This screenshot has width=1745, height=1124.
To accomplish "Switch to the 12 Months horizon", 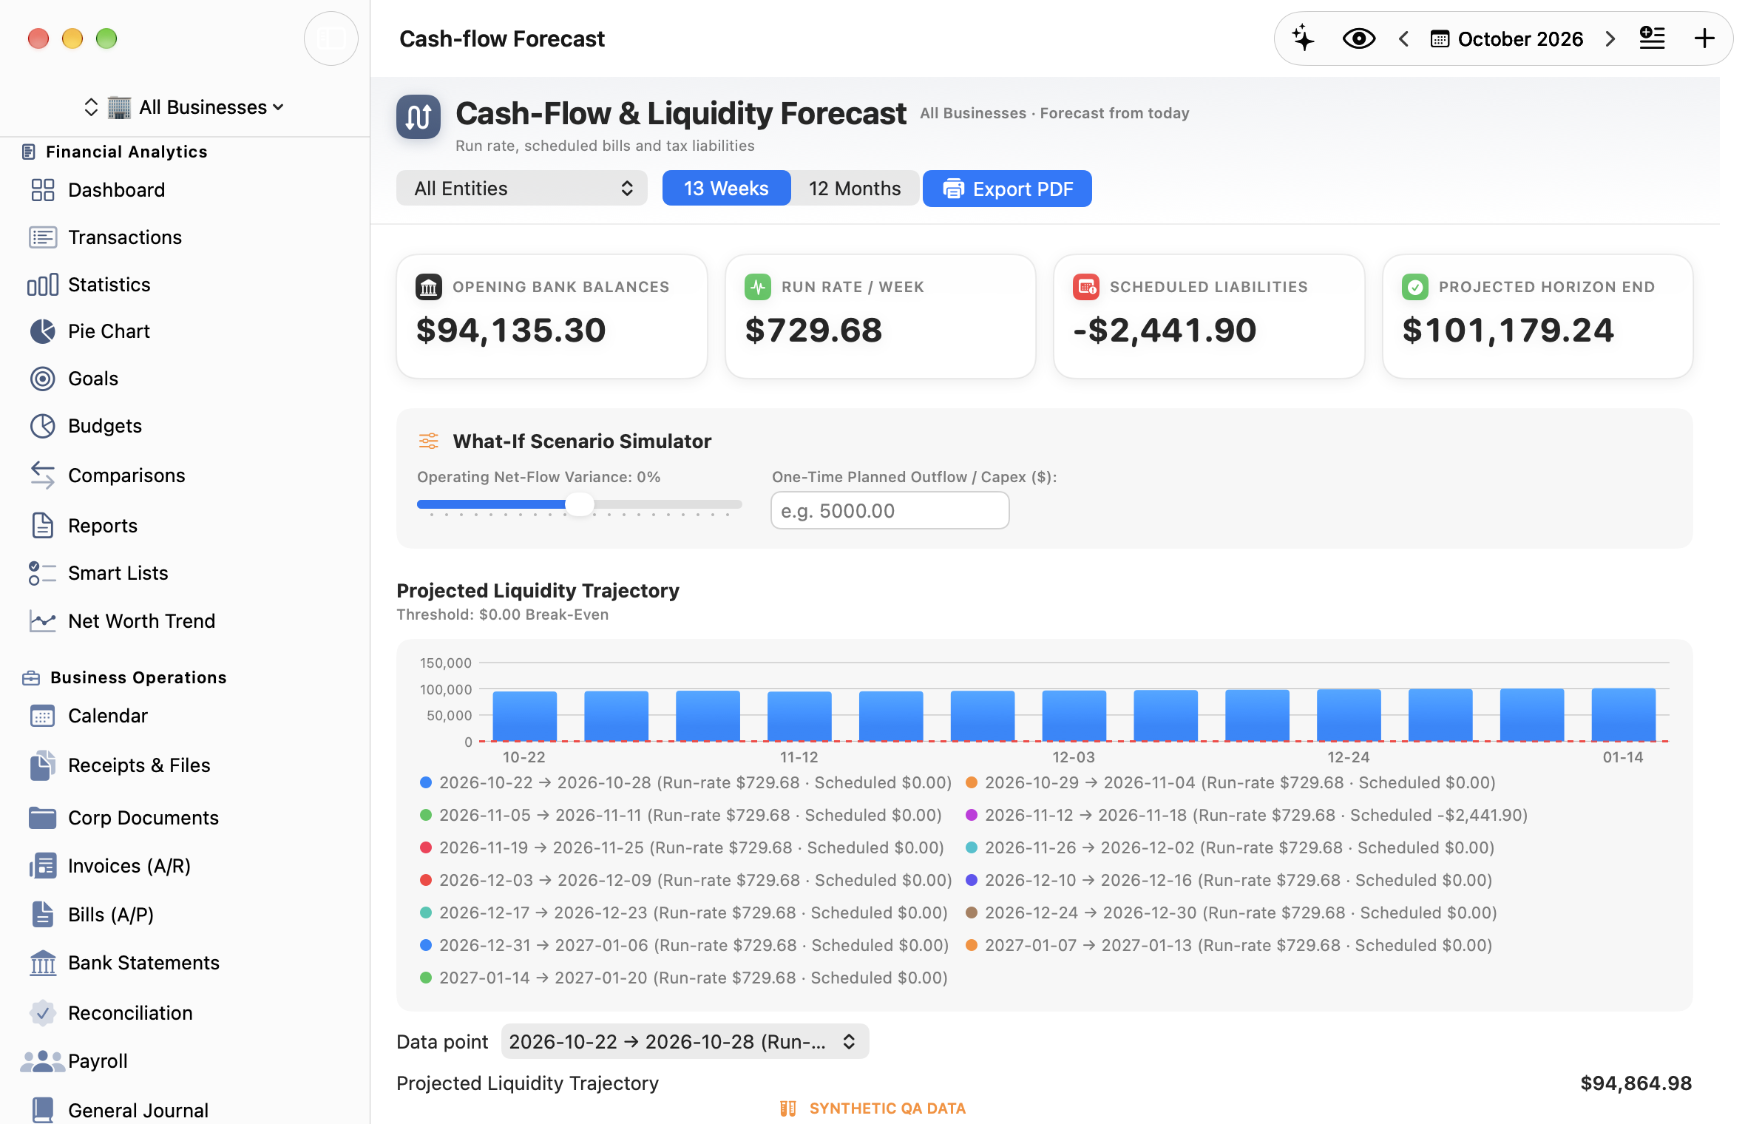I will coord(855,189).
